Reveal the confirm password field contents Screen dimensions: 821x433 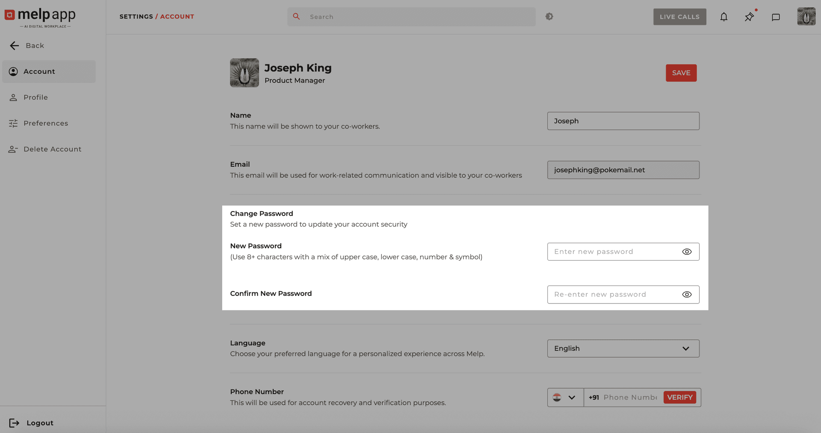pyautogui.click(x=687, y=294)
